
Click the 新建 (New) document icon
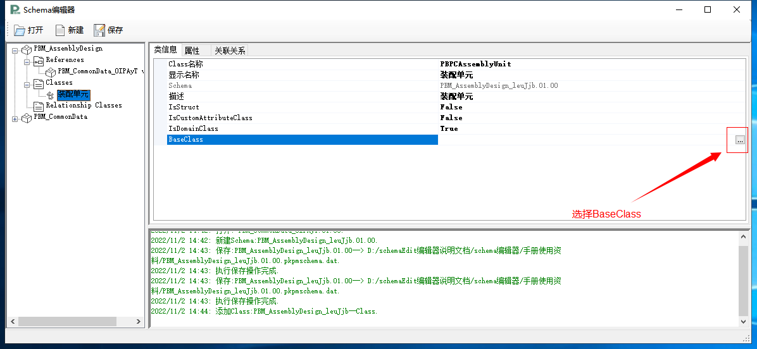click(60, 30)
